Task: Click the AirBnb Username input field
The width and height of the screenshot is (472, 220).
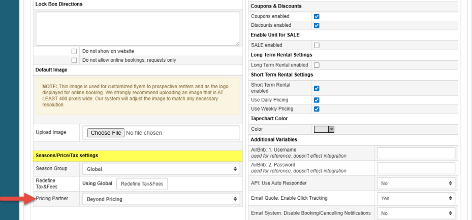Action: pos(416,153)
